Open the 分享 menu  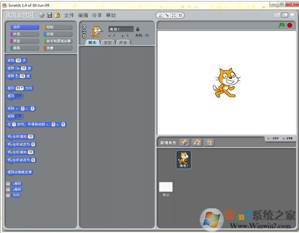[x=97, y=15]
